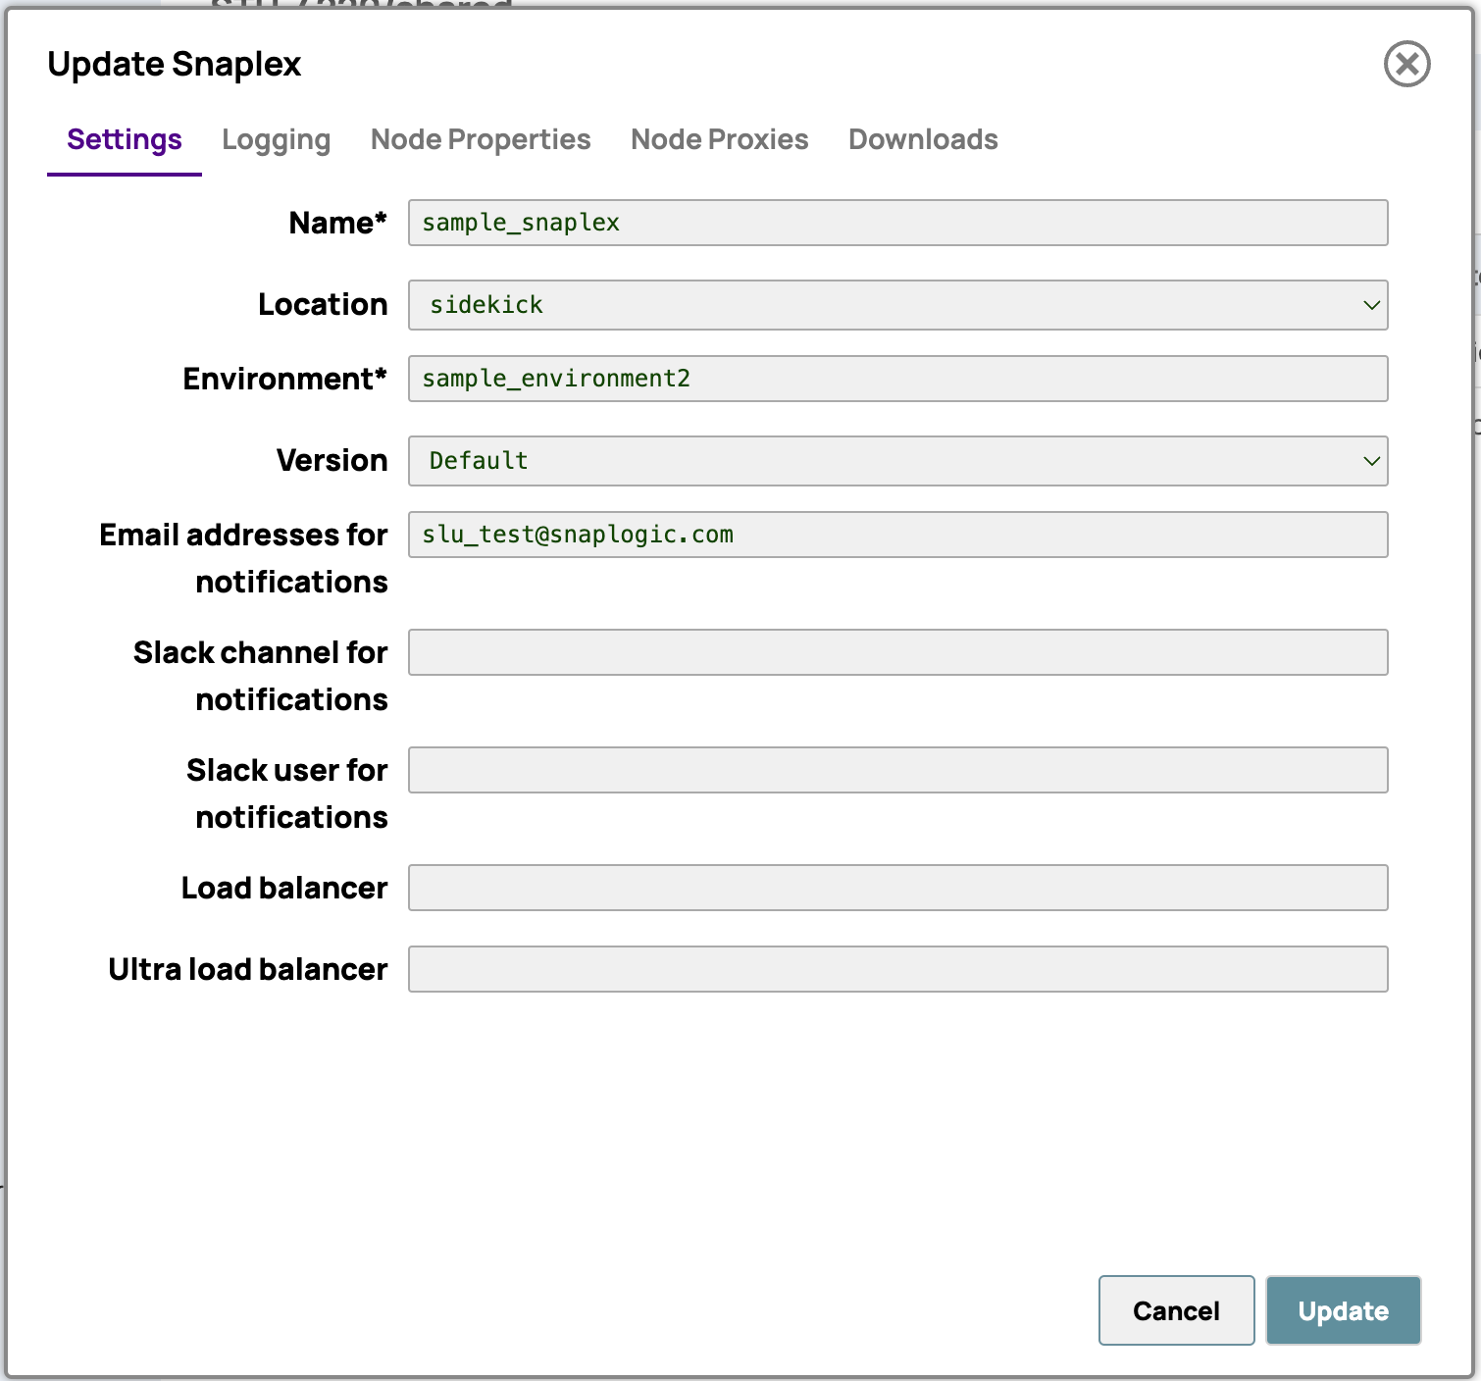The width and height of the screenshot is (1481, 1381).
Task: Go to the Node Proxies tab
Action: coord(719,140)
